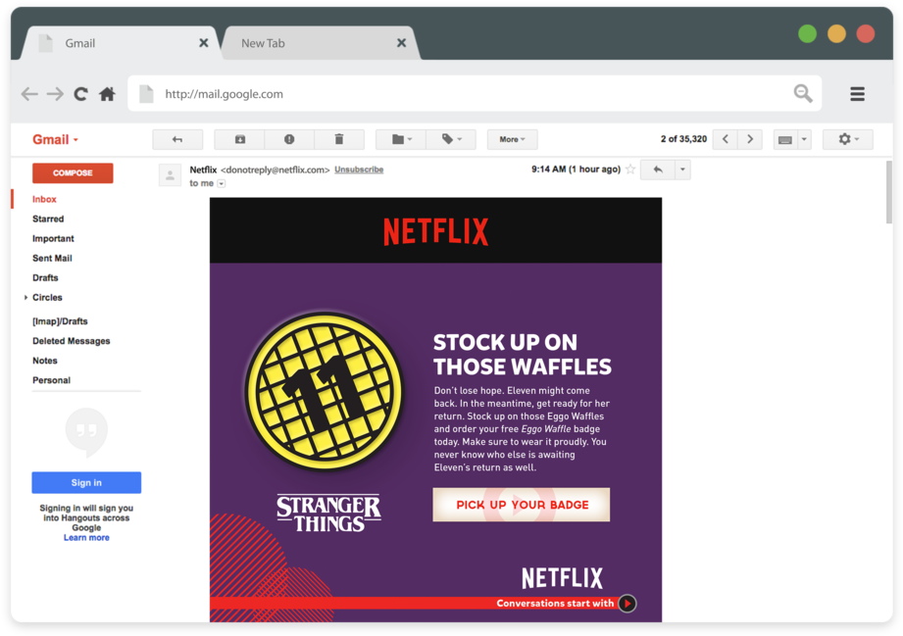Click the '2 of 35,320' message counter
Screen dimensions: 903x636
tap(683, 139)
